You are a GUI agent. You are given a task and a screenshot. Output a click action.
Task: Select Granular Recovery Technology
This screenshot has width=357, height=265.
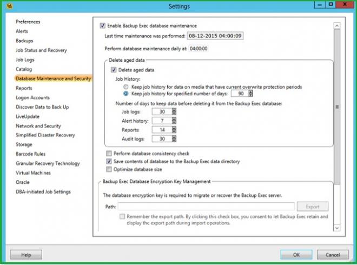click(48, 163)
